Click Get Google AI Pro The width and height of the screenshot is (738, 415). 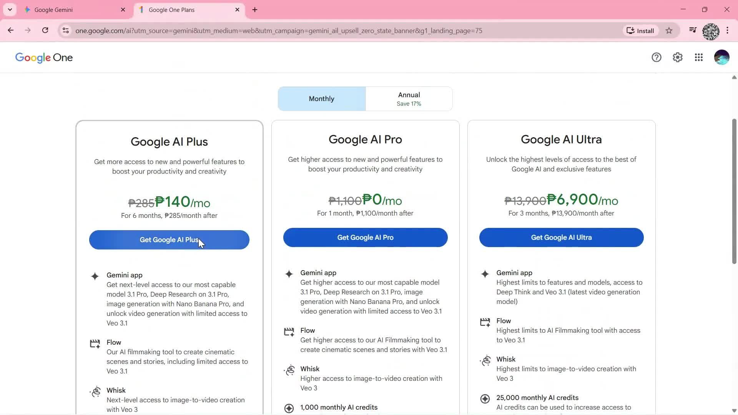coord(365,237)
